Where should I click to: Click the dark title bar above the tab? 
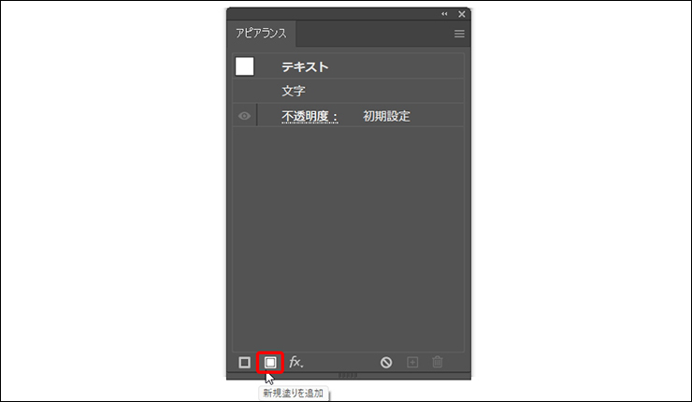point(327,15)
